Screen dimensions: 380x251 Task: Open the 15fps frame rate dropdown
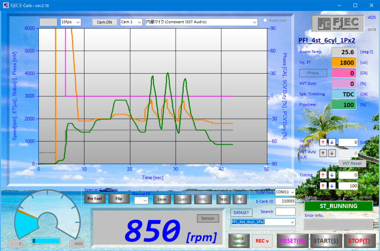point(71,22)
